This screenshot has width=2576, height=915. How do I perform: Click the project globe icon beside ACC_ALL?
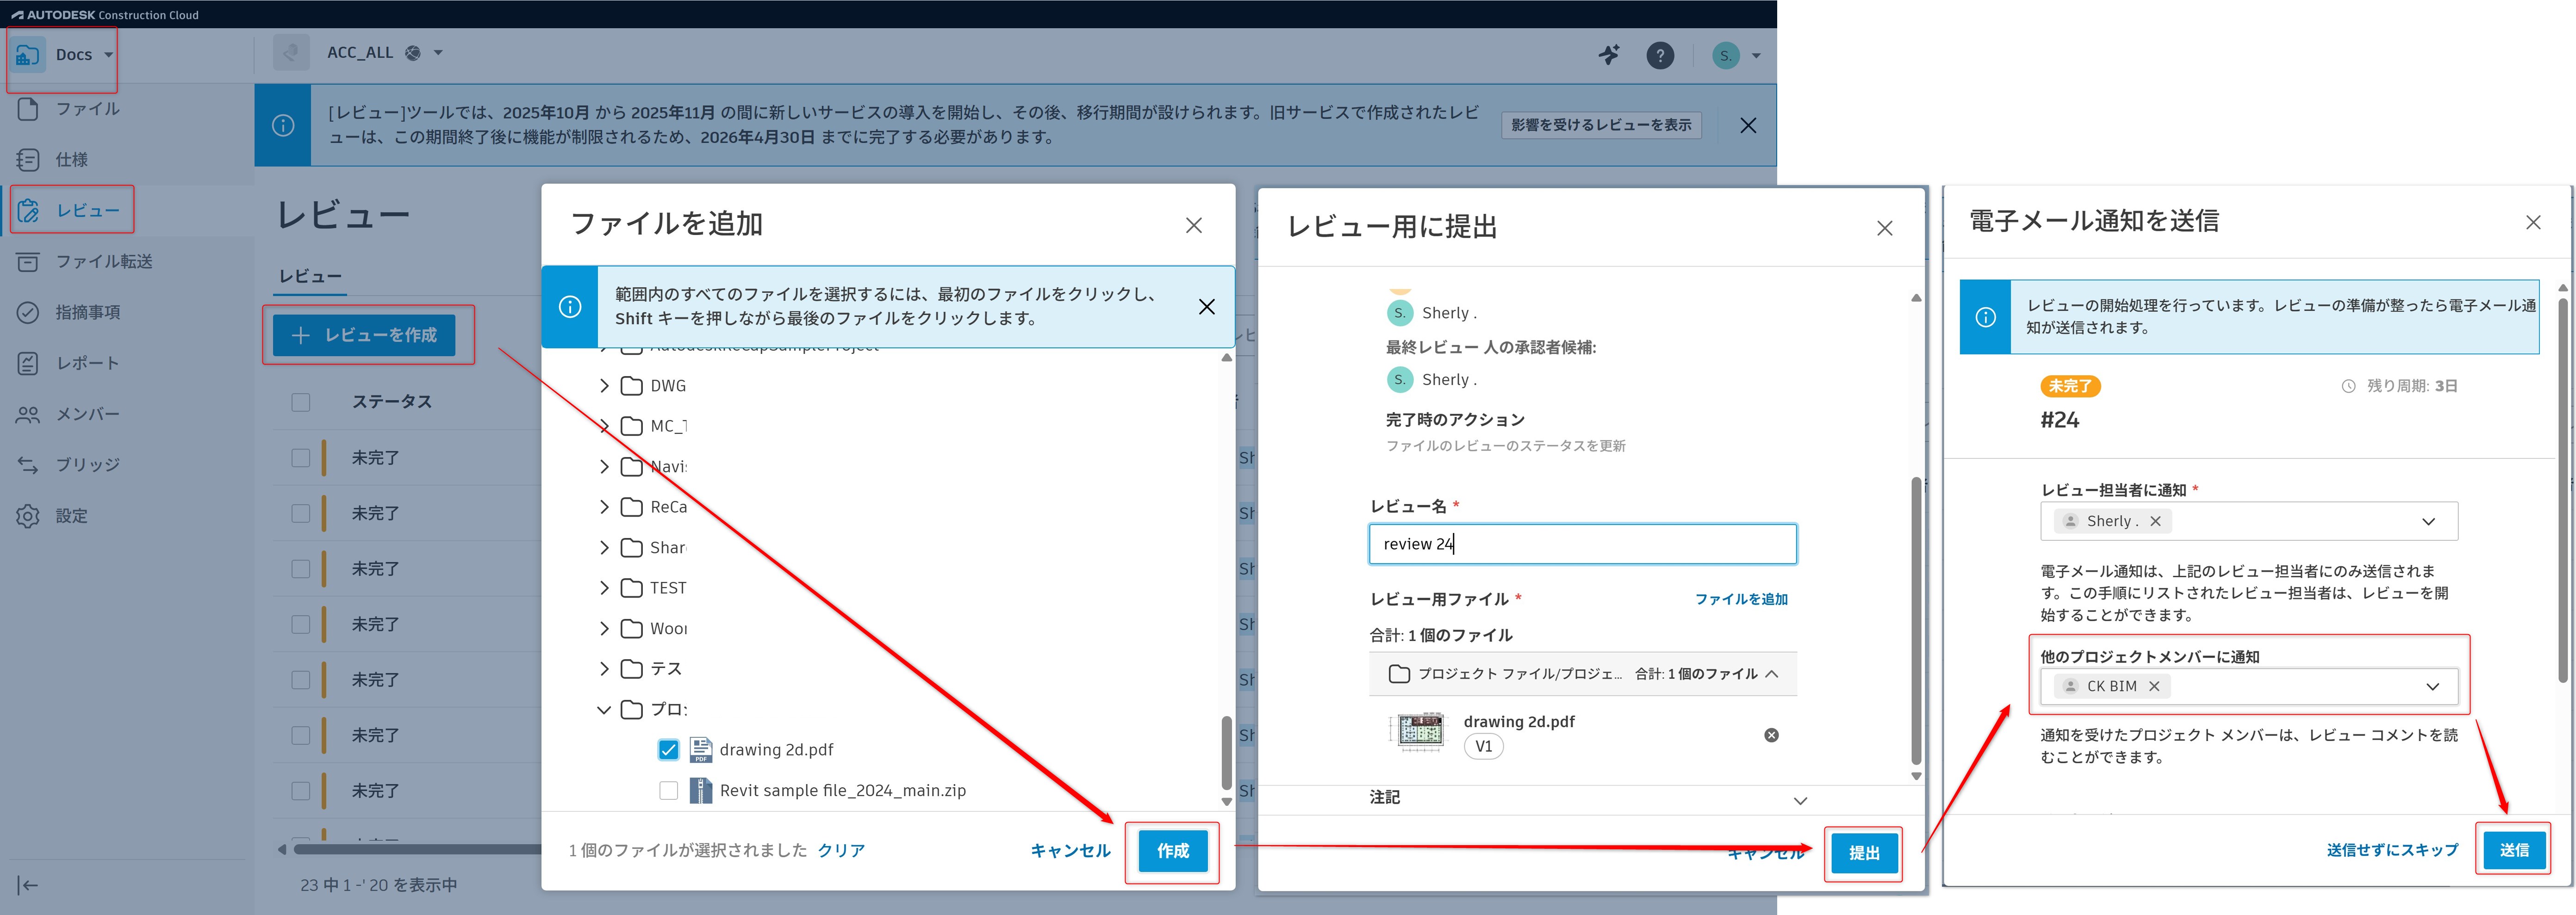(x=413, y=53)
